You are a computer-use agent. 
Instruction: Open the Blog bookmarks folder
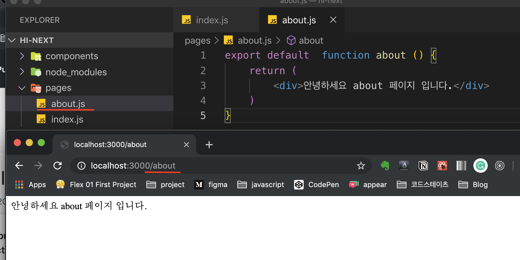point(473,185)
